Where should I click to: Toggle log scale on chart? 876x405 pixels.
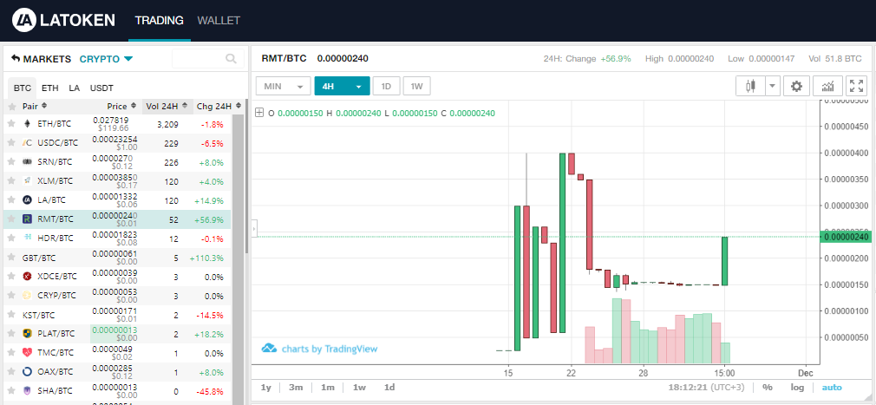pyautogui.click(x=796, y=388)
